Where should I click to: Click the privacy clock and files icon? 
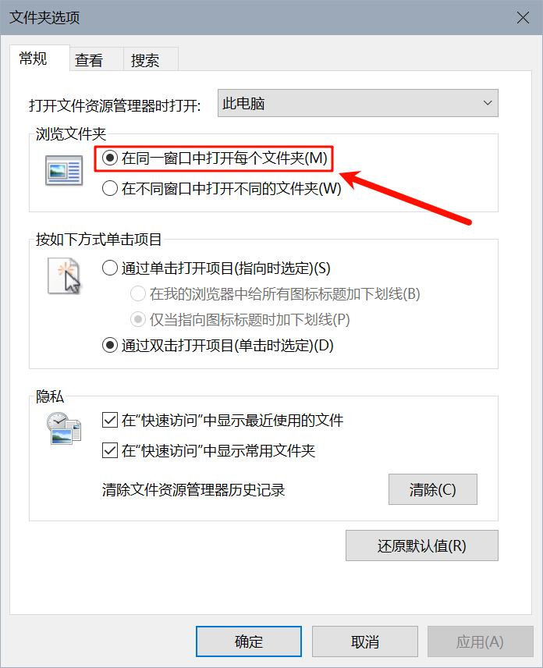tap(64, 428)
